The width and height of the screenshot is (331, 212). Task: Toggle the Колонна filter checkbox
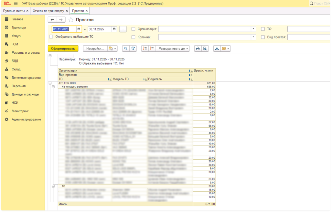[x=133, y=37]
